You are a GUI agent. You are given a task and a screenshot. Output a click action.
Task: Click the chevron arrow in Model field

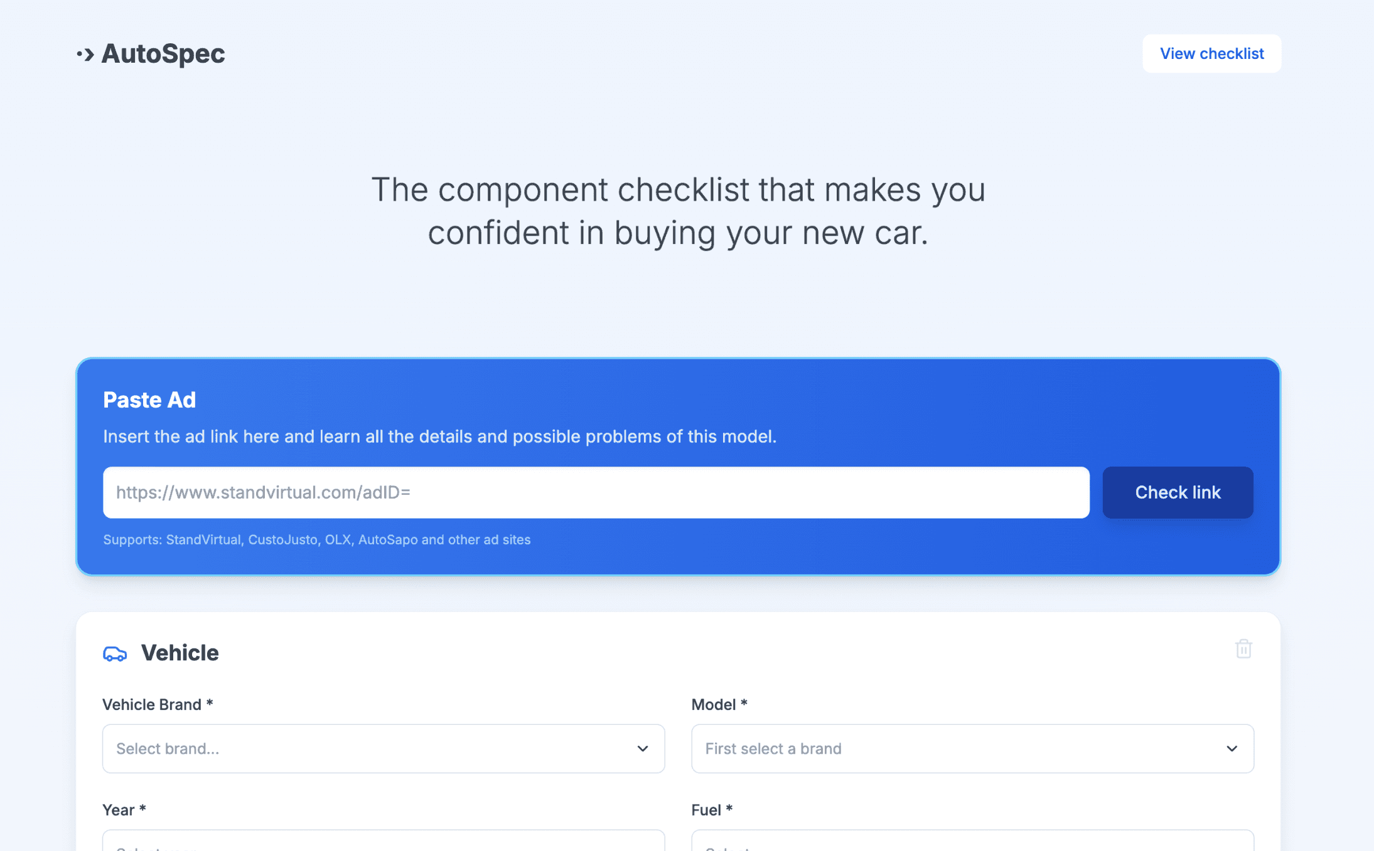coord(1232,749)
